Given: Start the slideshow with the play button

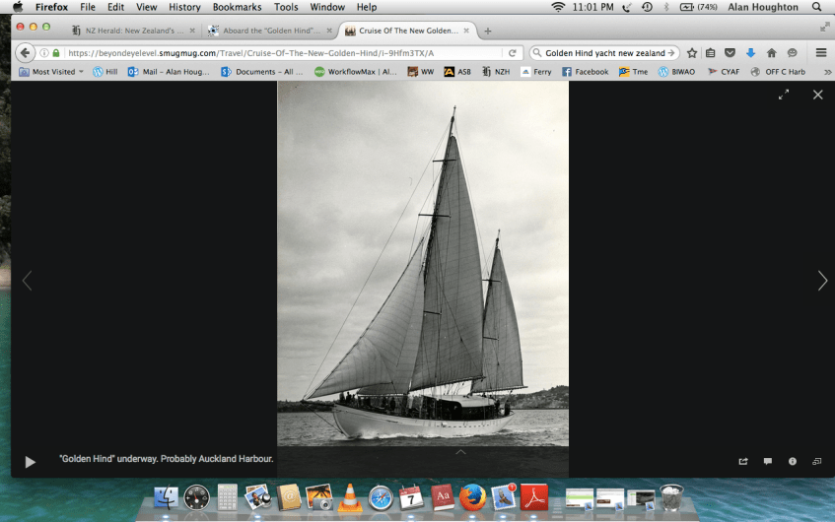Looking at the screenshot, I should 30,461.
